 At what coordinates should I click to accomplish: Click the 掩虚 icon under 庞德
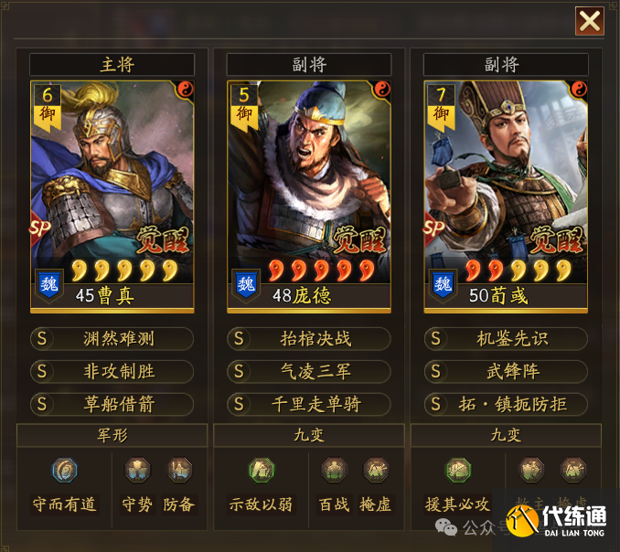[x=376, y=470]
